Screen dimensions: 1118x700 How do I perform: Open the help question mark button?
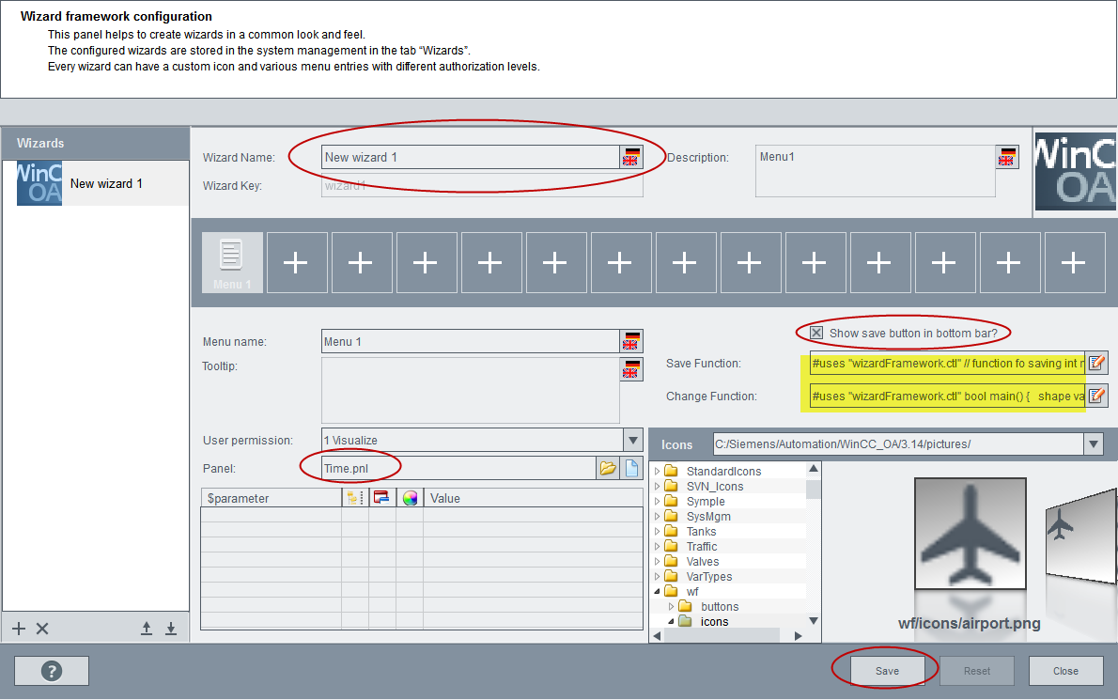52,671
